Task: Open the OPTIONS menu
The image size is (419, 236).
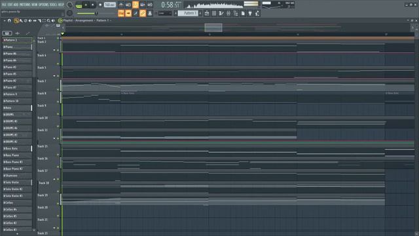Action: click(x=44, y=5)
